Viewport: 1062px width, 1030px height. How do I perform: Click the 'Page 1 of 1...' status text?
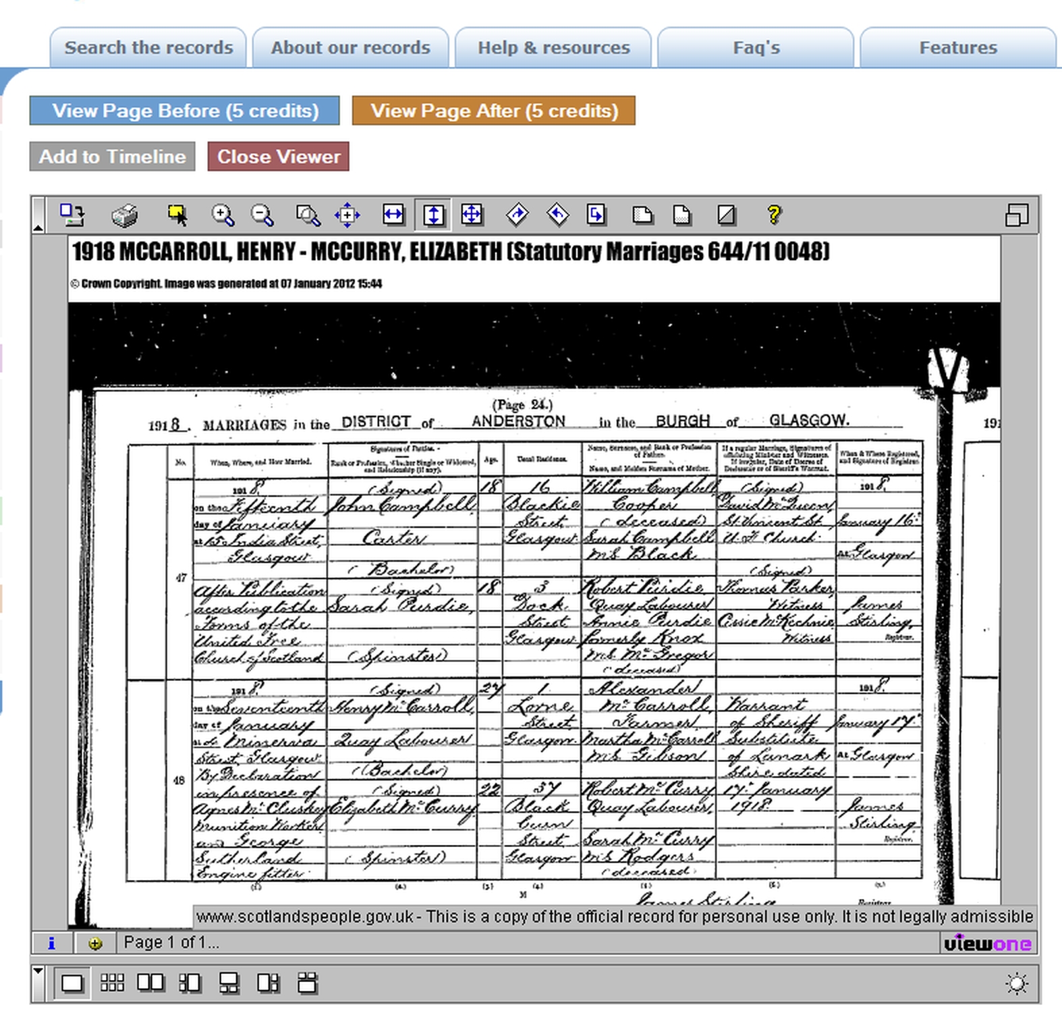[171, 943]
